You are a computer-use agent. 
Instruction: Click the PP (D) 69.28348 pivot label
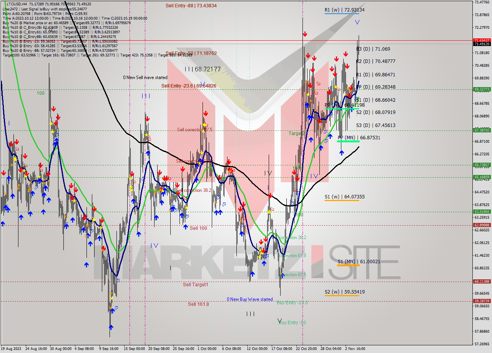376,87
